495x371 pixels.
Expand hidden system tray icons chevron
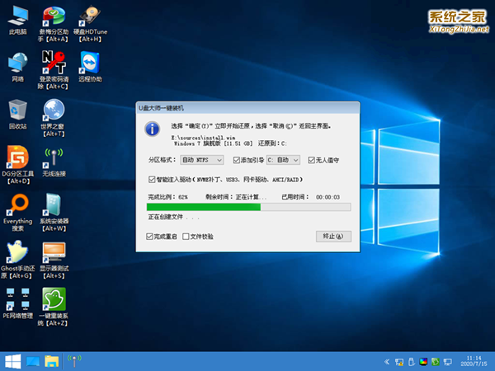coord(387,361)
